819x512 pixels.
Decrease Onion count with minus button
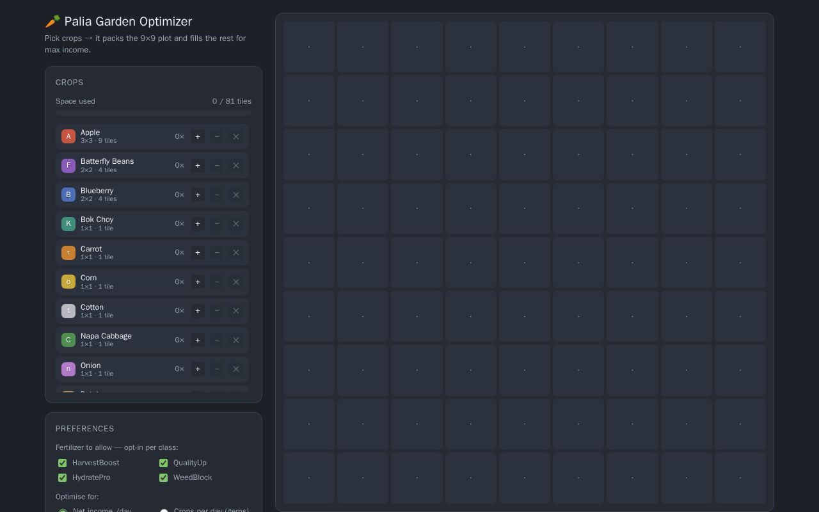click(x=217, y=369)
